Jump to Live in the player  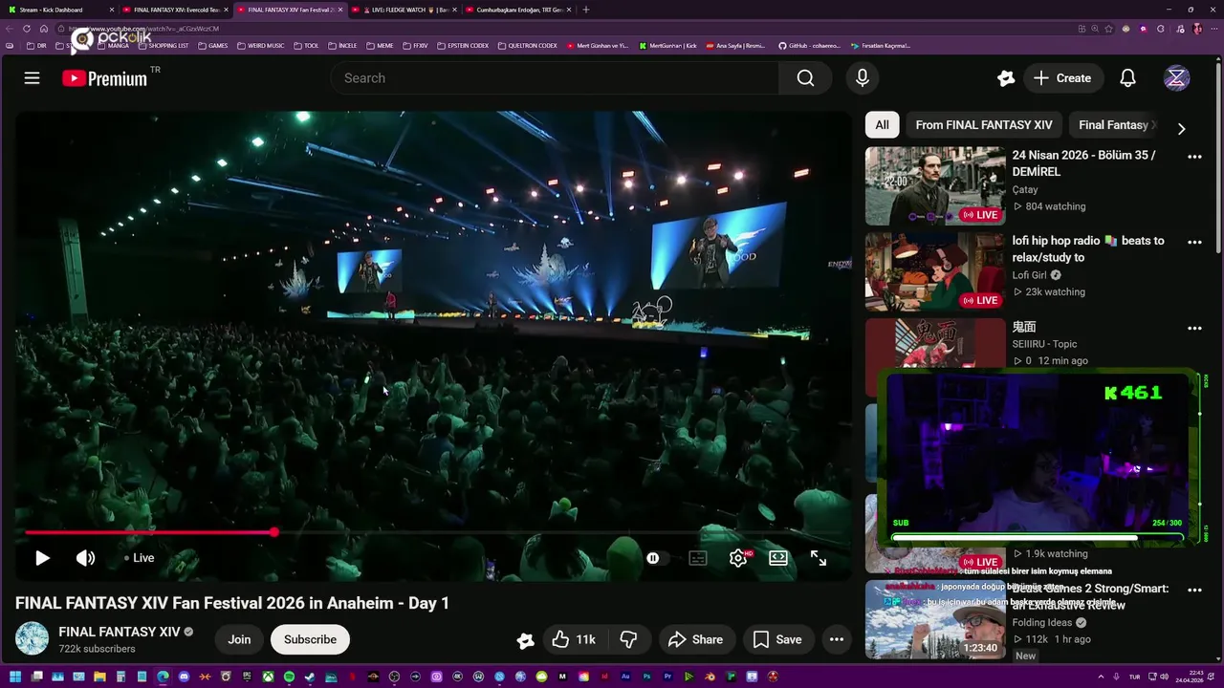point(140,558)
